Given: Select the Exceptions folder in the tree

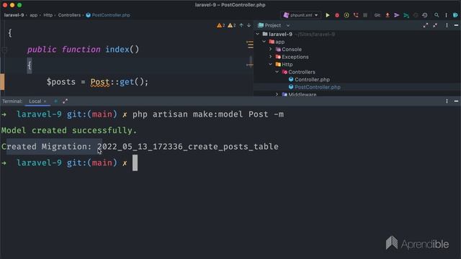Looking at the screenshot, I should tap(295, 57).
